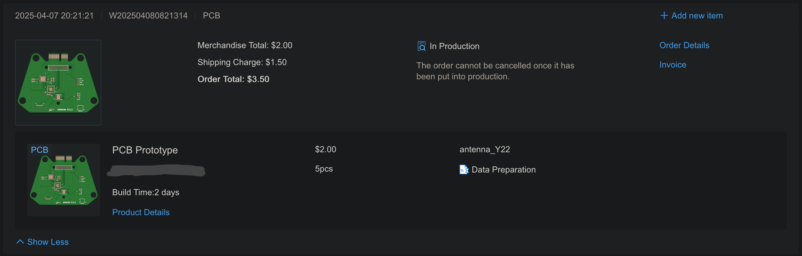
Task: Click the In Production status text
Action: (454, 46)
